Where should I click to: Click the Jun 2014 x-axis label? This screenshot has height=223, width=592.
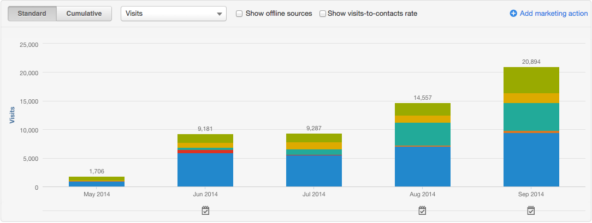click(205, 194)
